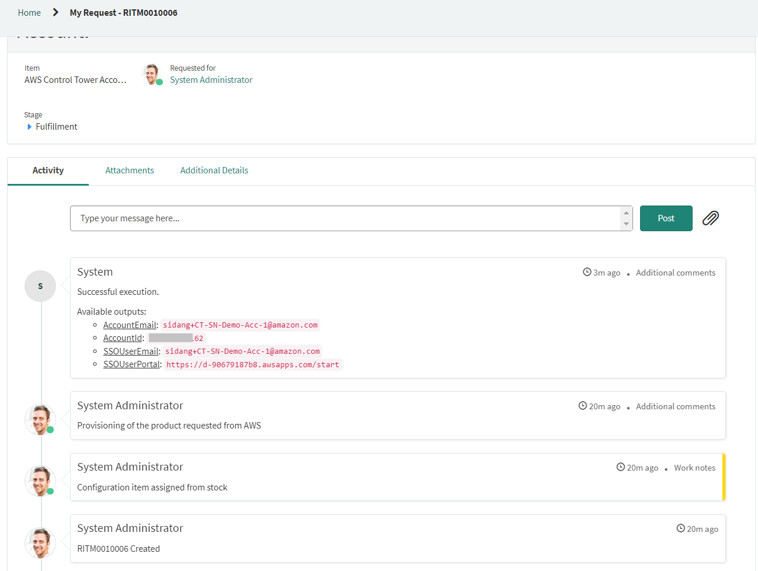This screenshot has height=571, width=758.
Task: Click the avatar beside the provisioning comment
Action: coord(40,419)
